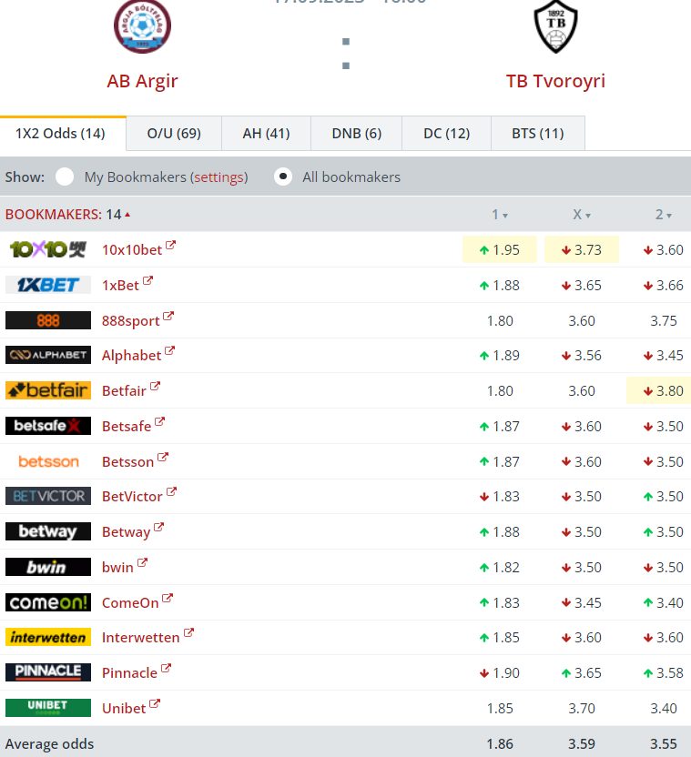Click the 1xBet logo image
This screenshot has width=691, height=757.
pyautogui.click(x=47, y=285)
